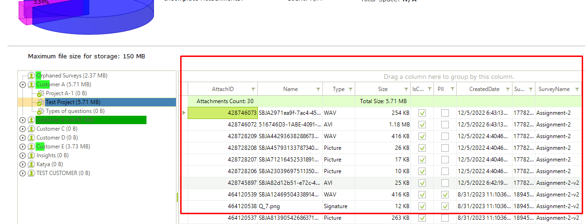The image size is (585, 224).
Task: Open the Su... column filter icon
Action: 531,89
